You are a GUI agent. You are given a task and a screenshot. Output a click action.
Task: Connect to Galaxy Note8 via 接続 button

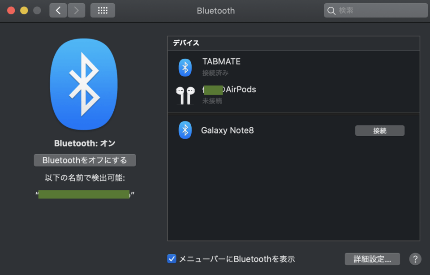point(379,131)
